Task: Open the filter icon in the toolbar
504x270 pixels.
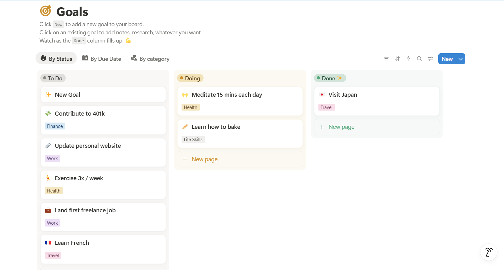Action: click(386, 59)
